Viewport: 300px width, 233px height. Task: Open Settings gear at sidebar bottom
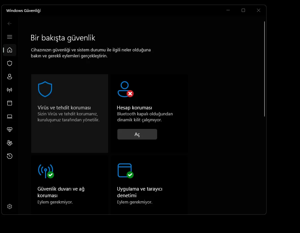click(10, 206)
